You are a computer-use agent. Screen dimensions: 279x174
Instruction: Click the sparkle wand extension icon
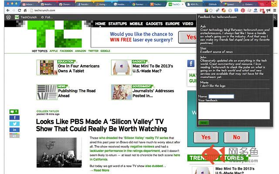[x=218, y=10]
